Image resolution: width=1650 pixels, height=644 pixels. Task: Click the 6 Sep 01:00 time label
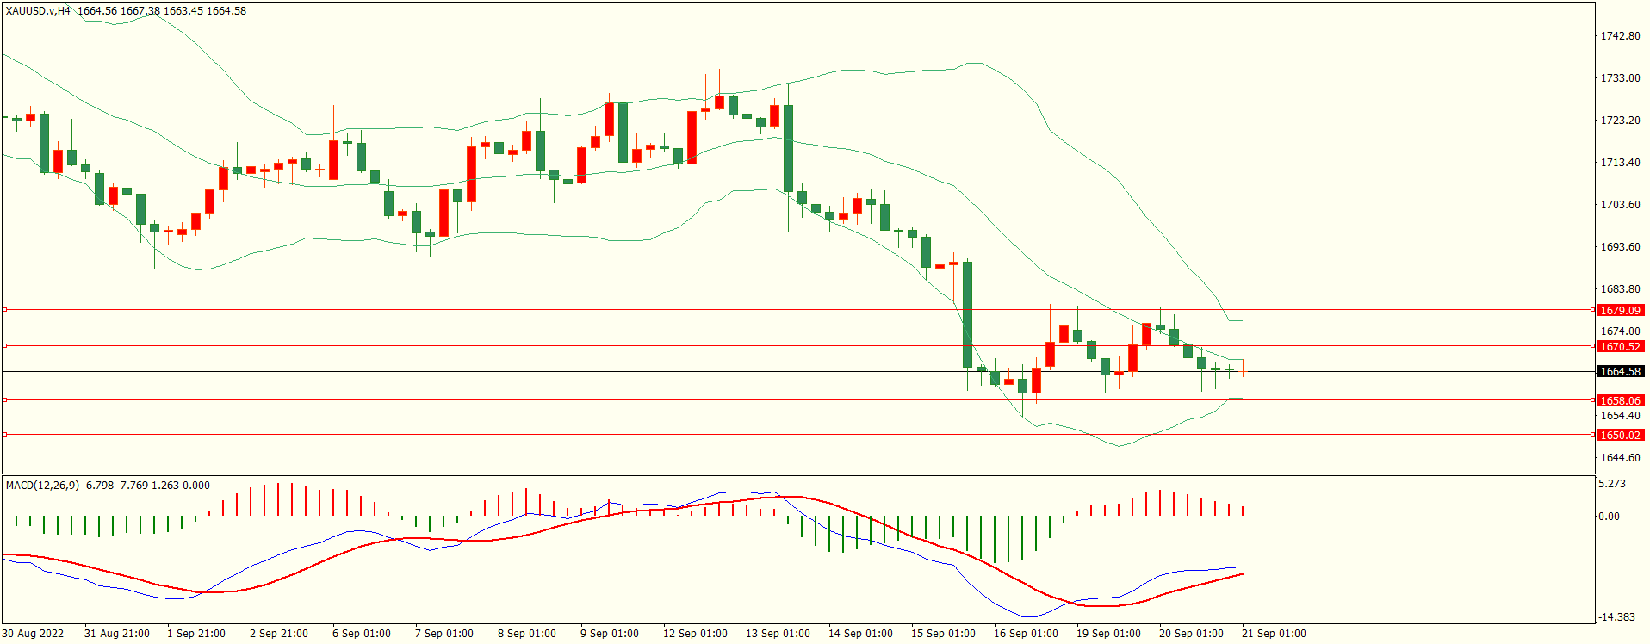point(362,634)
